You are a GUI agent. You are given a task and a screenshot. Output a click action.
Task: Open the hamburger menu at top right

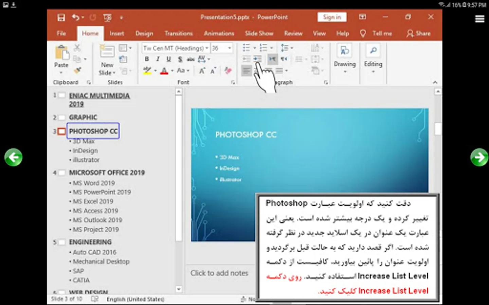(x=479, y=19)
